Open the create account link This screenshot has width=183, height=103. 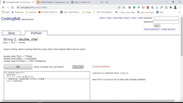tap(168, 29)
